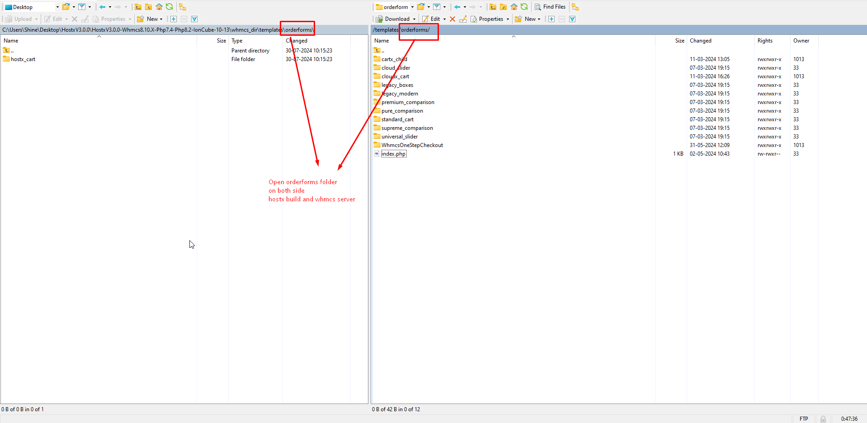Select the hostx_cart folder in local panel
867x423 pixels.
(23, 59)
